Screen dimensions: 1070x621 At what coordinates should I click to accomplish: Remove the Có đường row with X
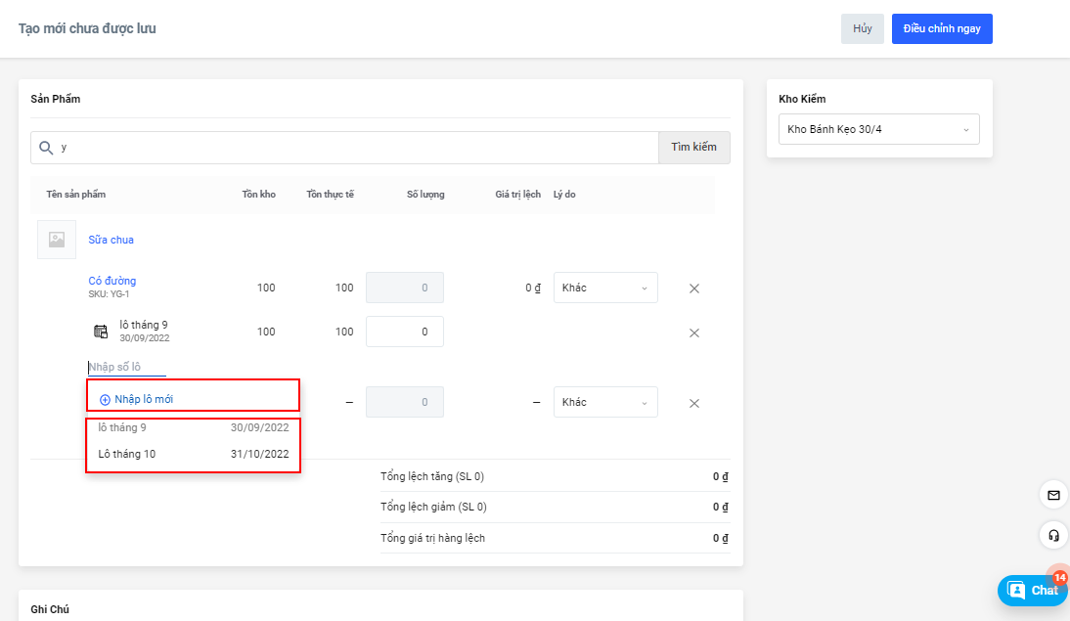click(694, 288)
